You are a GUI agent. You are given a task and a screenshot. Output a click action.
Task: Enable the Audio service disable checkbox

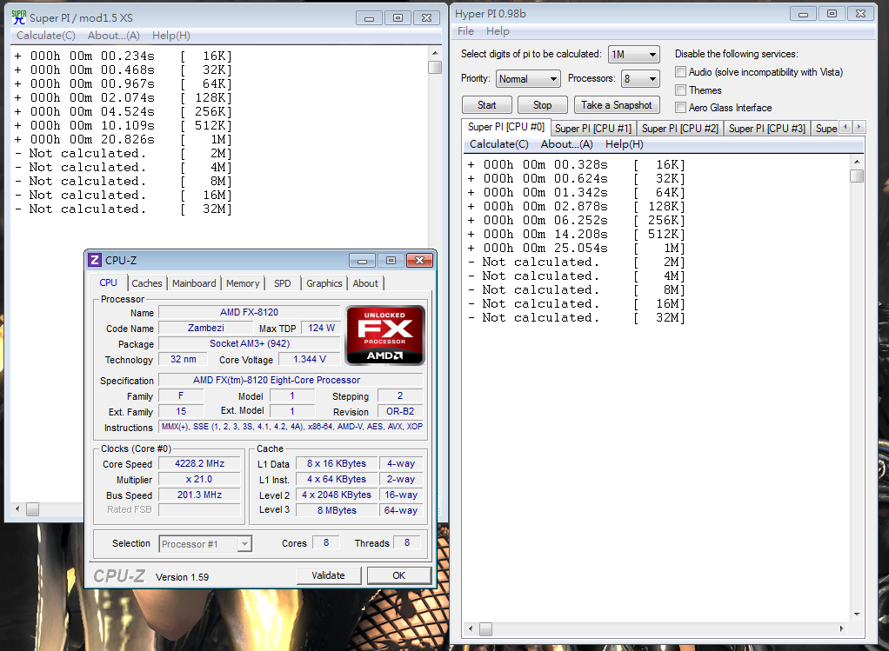[x=680, y=72]
